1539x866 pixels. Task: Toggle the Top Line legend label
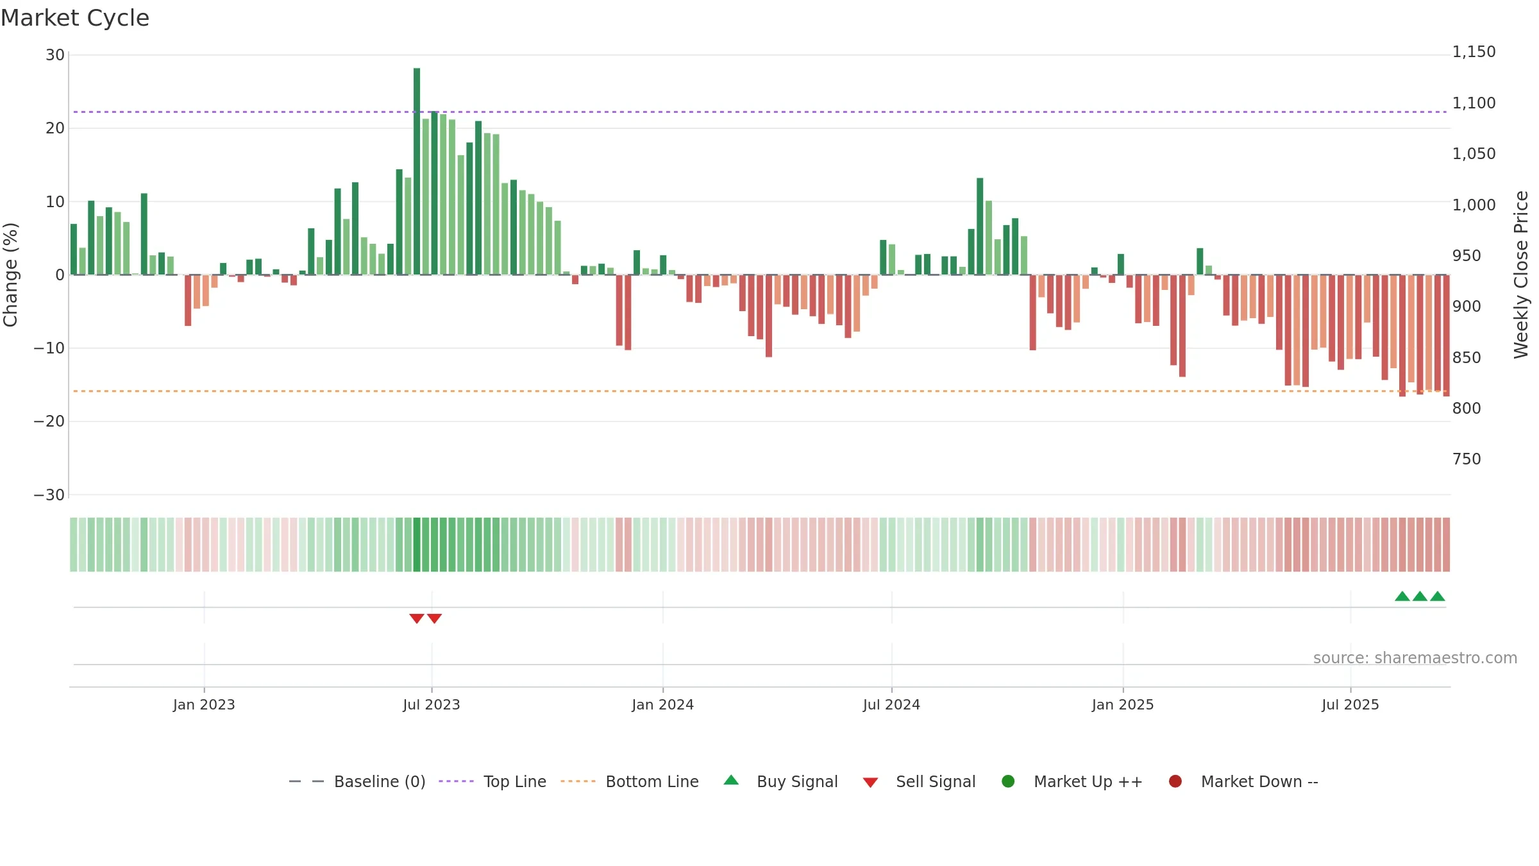click(515, 781)
